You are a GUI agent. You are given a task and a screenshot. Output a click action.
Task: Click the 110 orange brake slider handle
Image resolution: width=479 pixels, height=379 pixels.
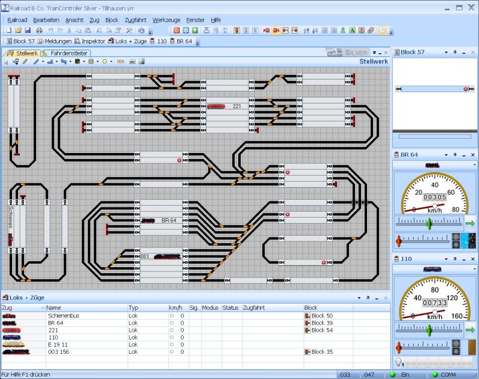point(399,347)
